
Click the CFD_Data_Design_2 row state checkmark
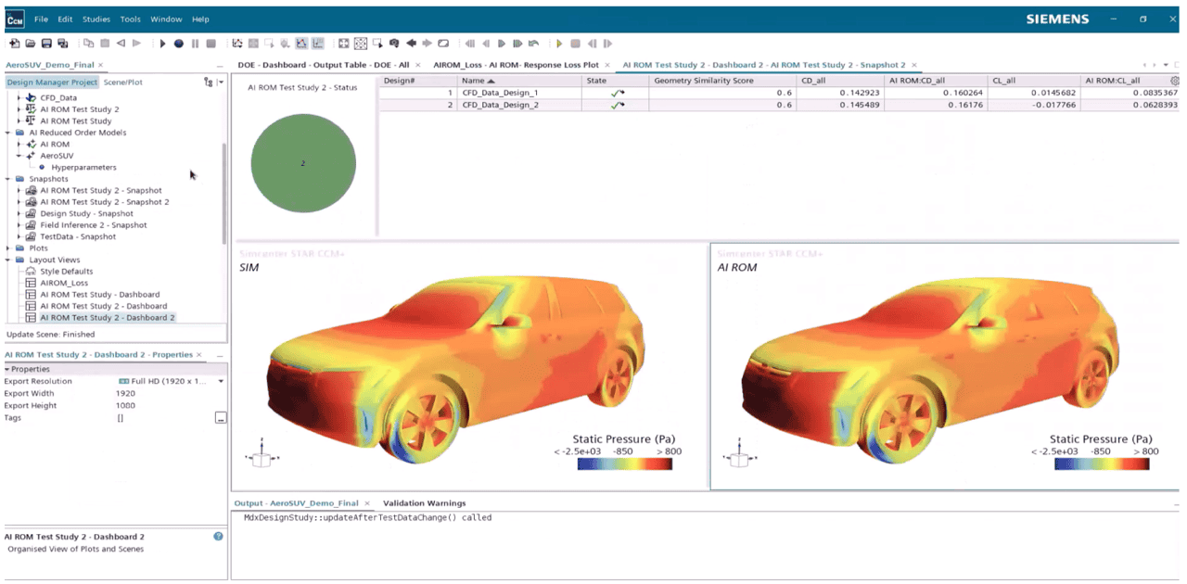click(x=616, y=105)
